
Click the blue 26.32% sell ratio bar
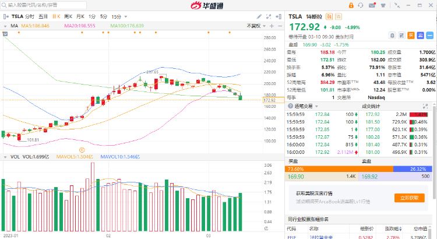pyautogui.click(x=412, y=169)
